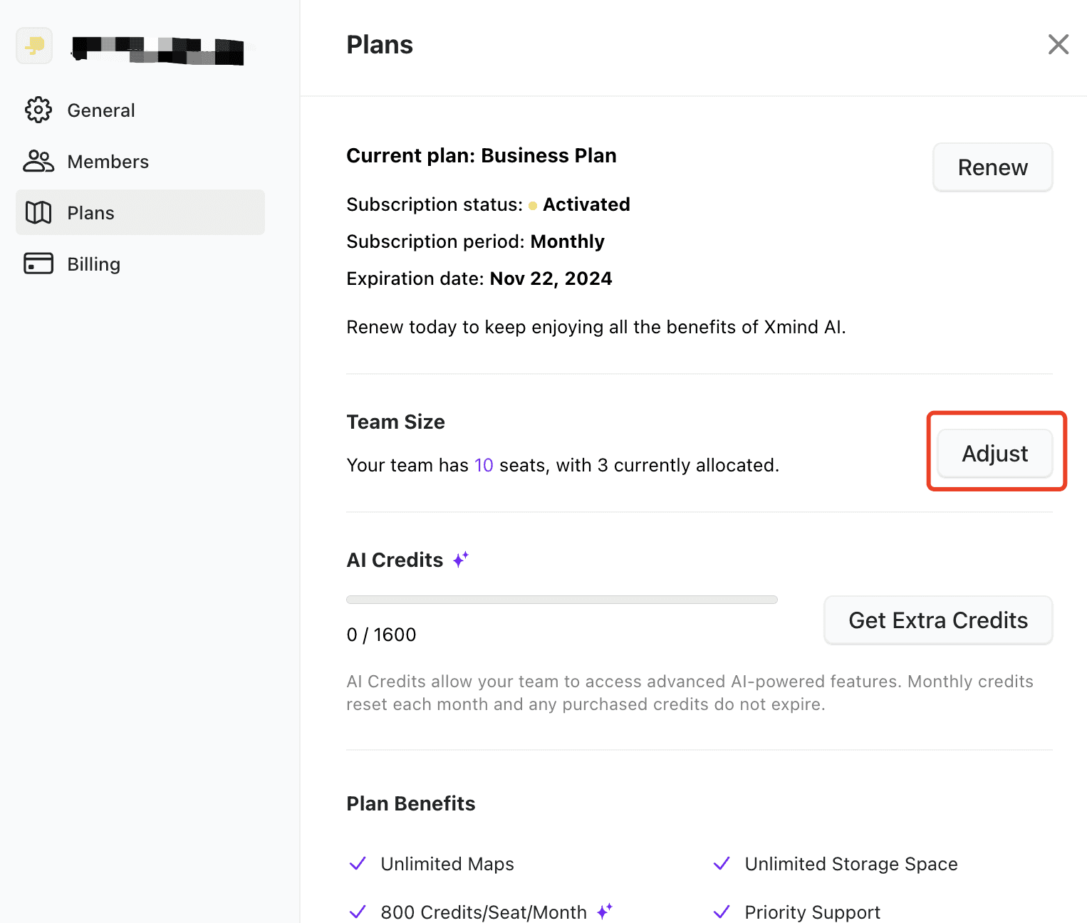Click the team logo avatar icon
Image resolution: width=1087 pixels, height=923 pixels.
tap(34, 46)
